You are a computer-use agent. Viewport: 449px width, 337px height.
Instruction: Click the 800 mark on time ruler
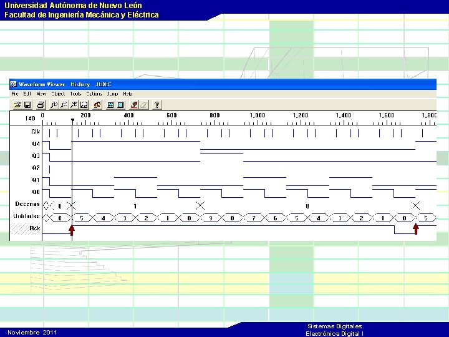click(215, 115)
